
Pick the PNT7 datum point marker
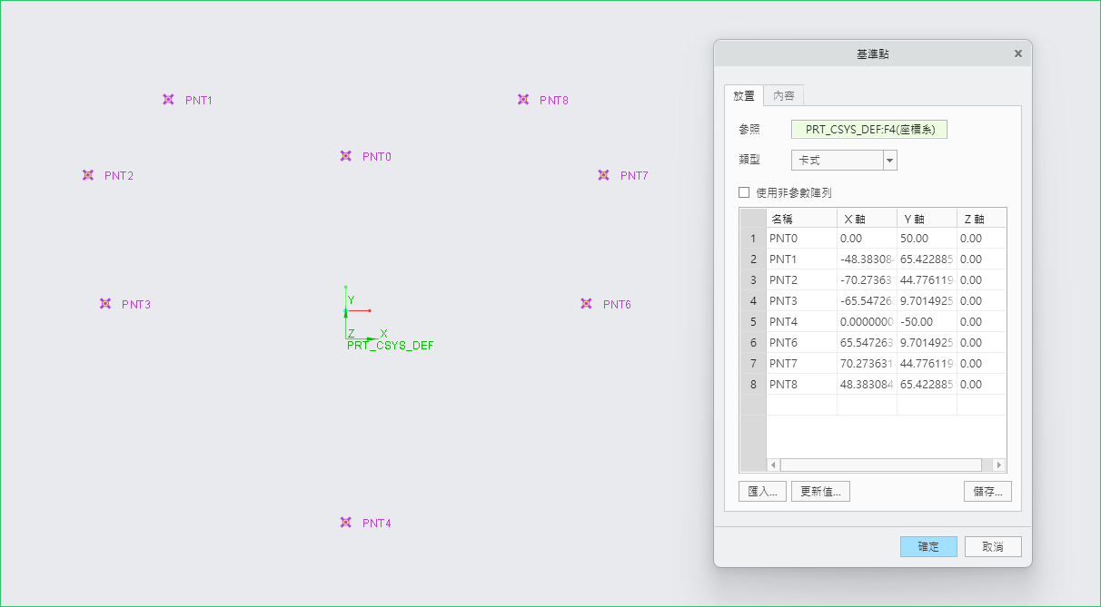603,175
